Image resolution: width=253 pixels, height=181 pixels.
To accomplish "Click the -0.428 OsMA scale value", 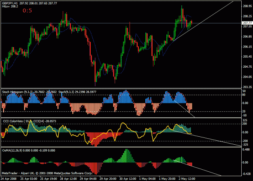I will pyautogui.click(x=247, y=174).
